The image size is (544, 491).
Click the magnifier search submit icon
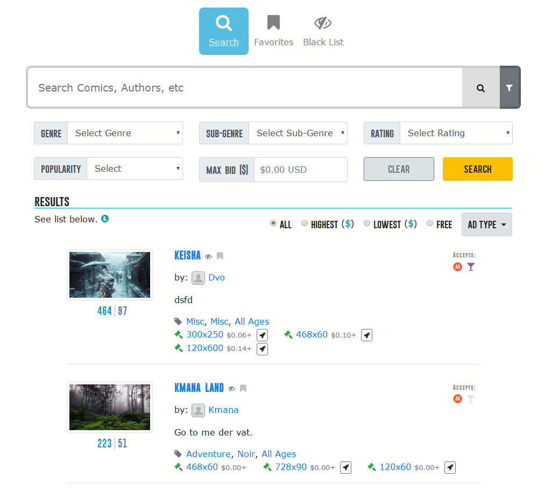coord(481,88)
